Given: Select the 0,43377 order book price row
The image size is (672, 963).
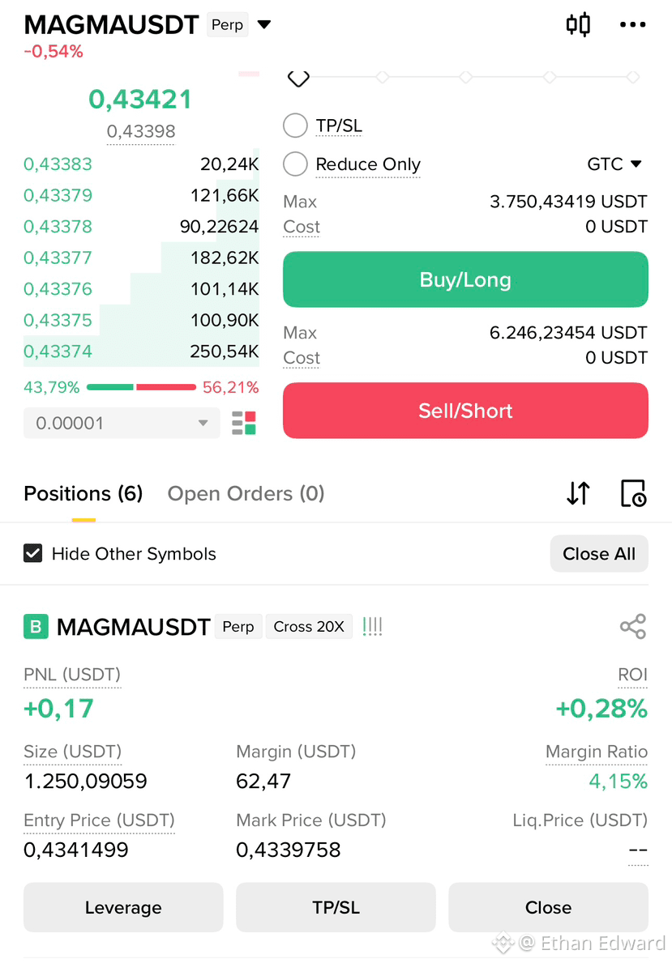Looking at the screenshot, I should (x=141, y=258).
